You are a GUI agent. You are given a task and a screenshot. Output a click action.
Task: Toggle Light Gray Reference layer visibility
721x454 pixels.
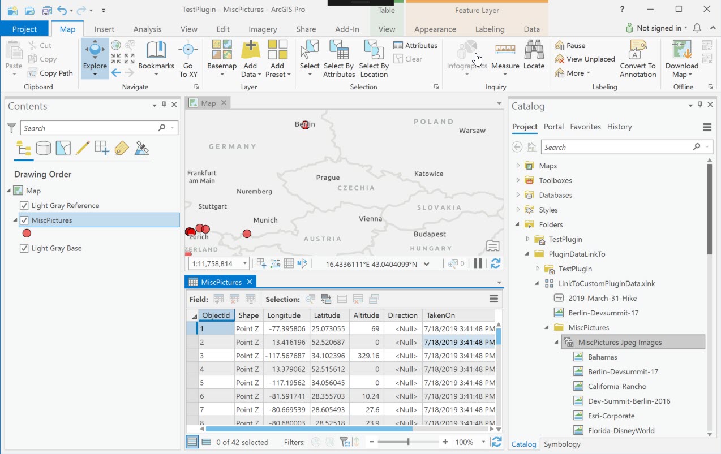tap(24, 206)
